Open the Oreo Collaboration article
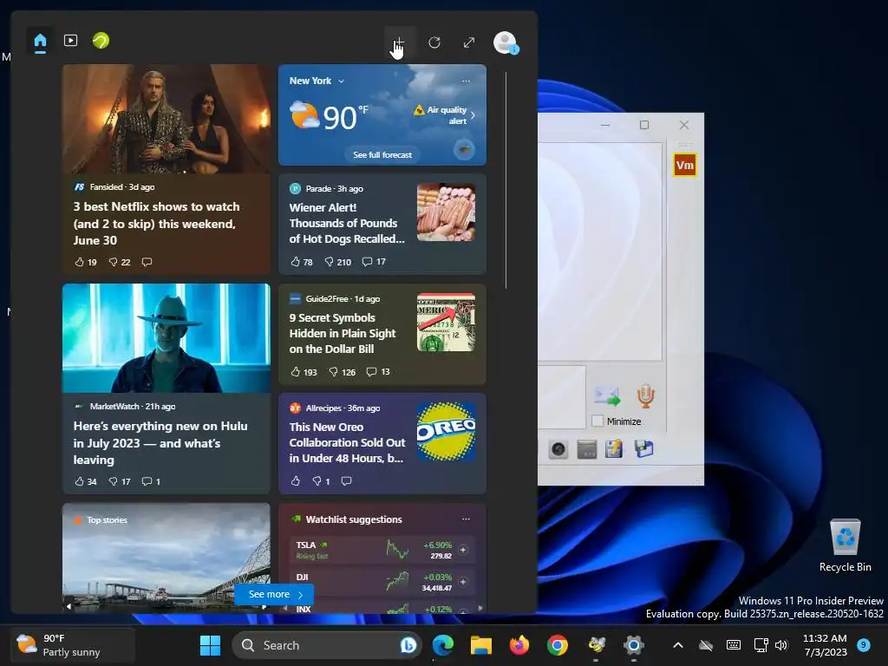888x666 pixels. pos(347,442)
